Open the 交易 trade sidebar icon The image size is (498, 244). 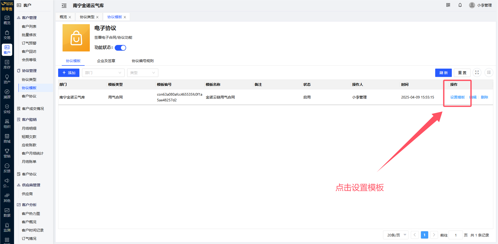[x=7, y=35]
